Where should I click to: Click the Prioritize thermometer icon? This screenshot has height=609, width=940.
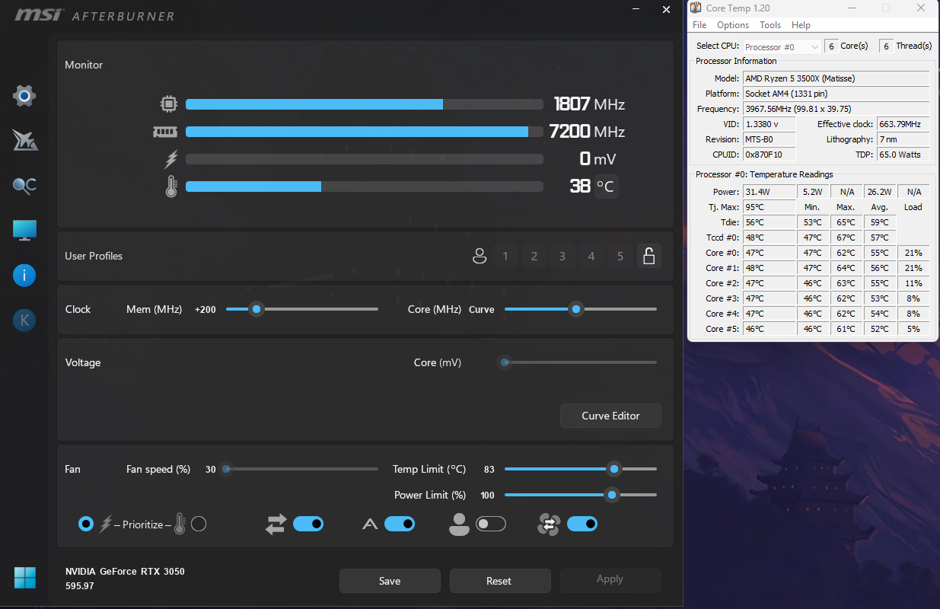pyautogui.click(x=180, y=524)
